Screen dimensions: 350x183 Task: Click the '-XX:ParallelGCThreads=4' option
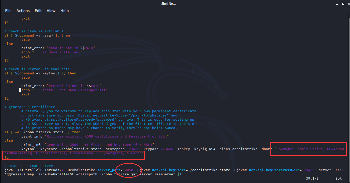pyautogui.click(x=39, y=170)
